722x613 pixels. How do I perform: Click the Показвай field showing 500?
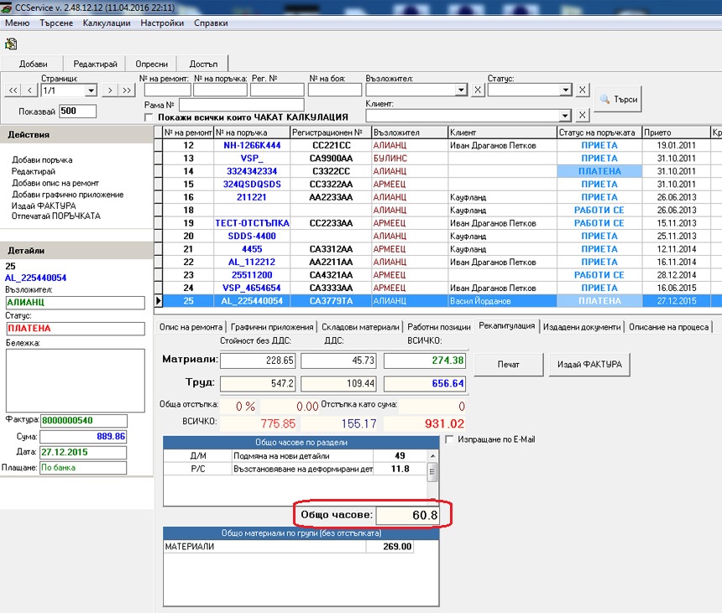pos(77,111)
